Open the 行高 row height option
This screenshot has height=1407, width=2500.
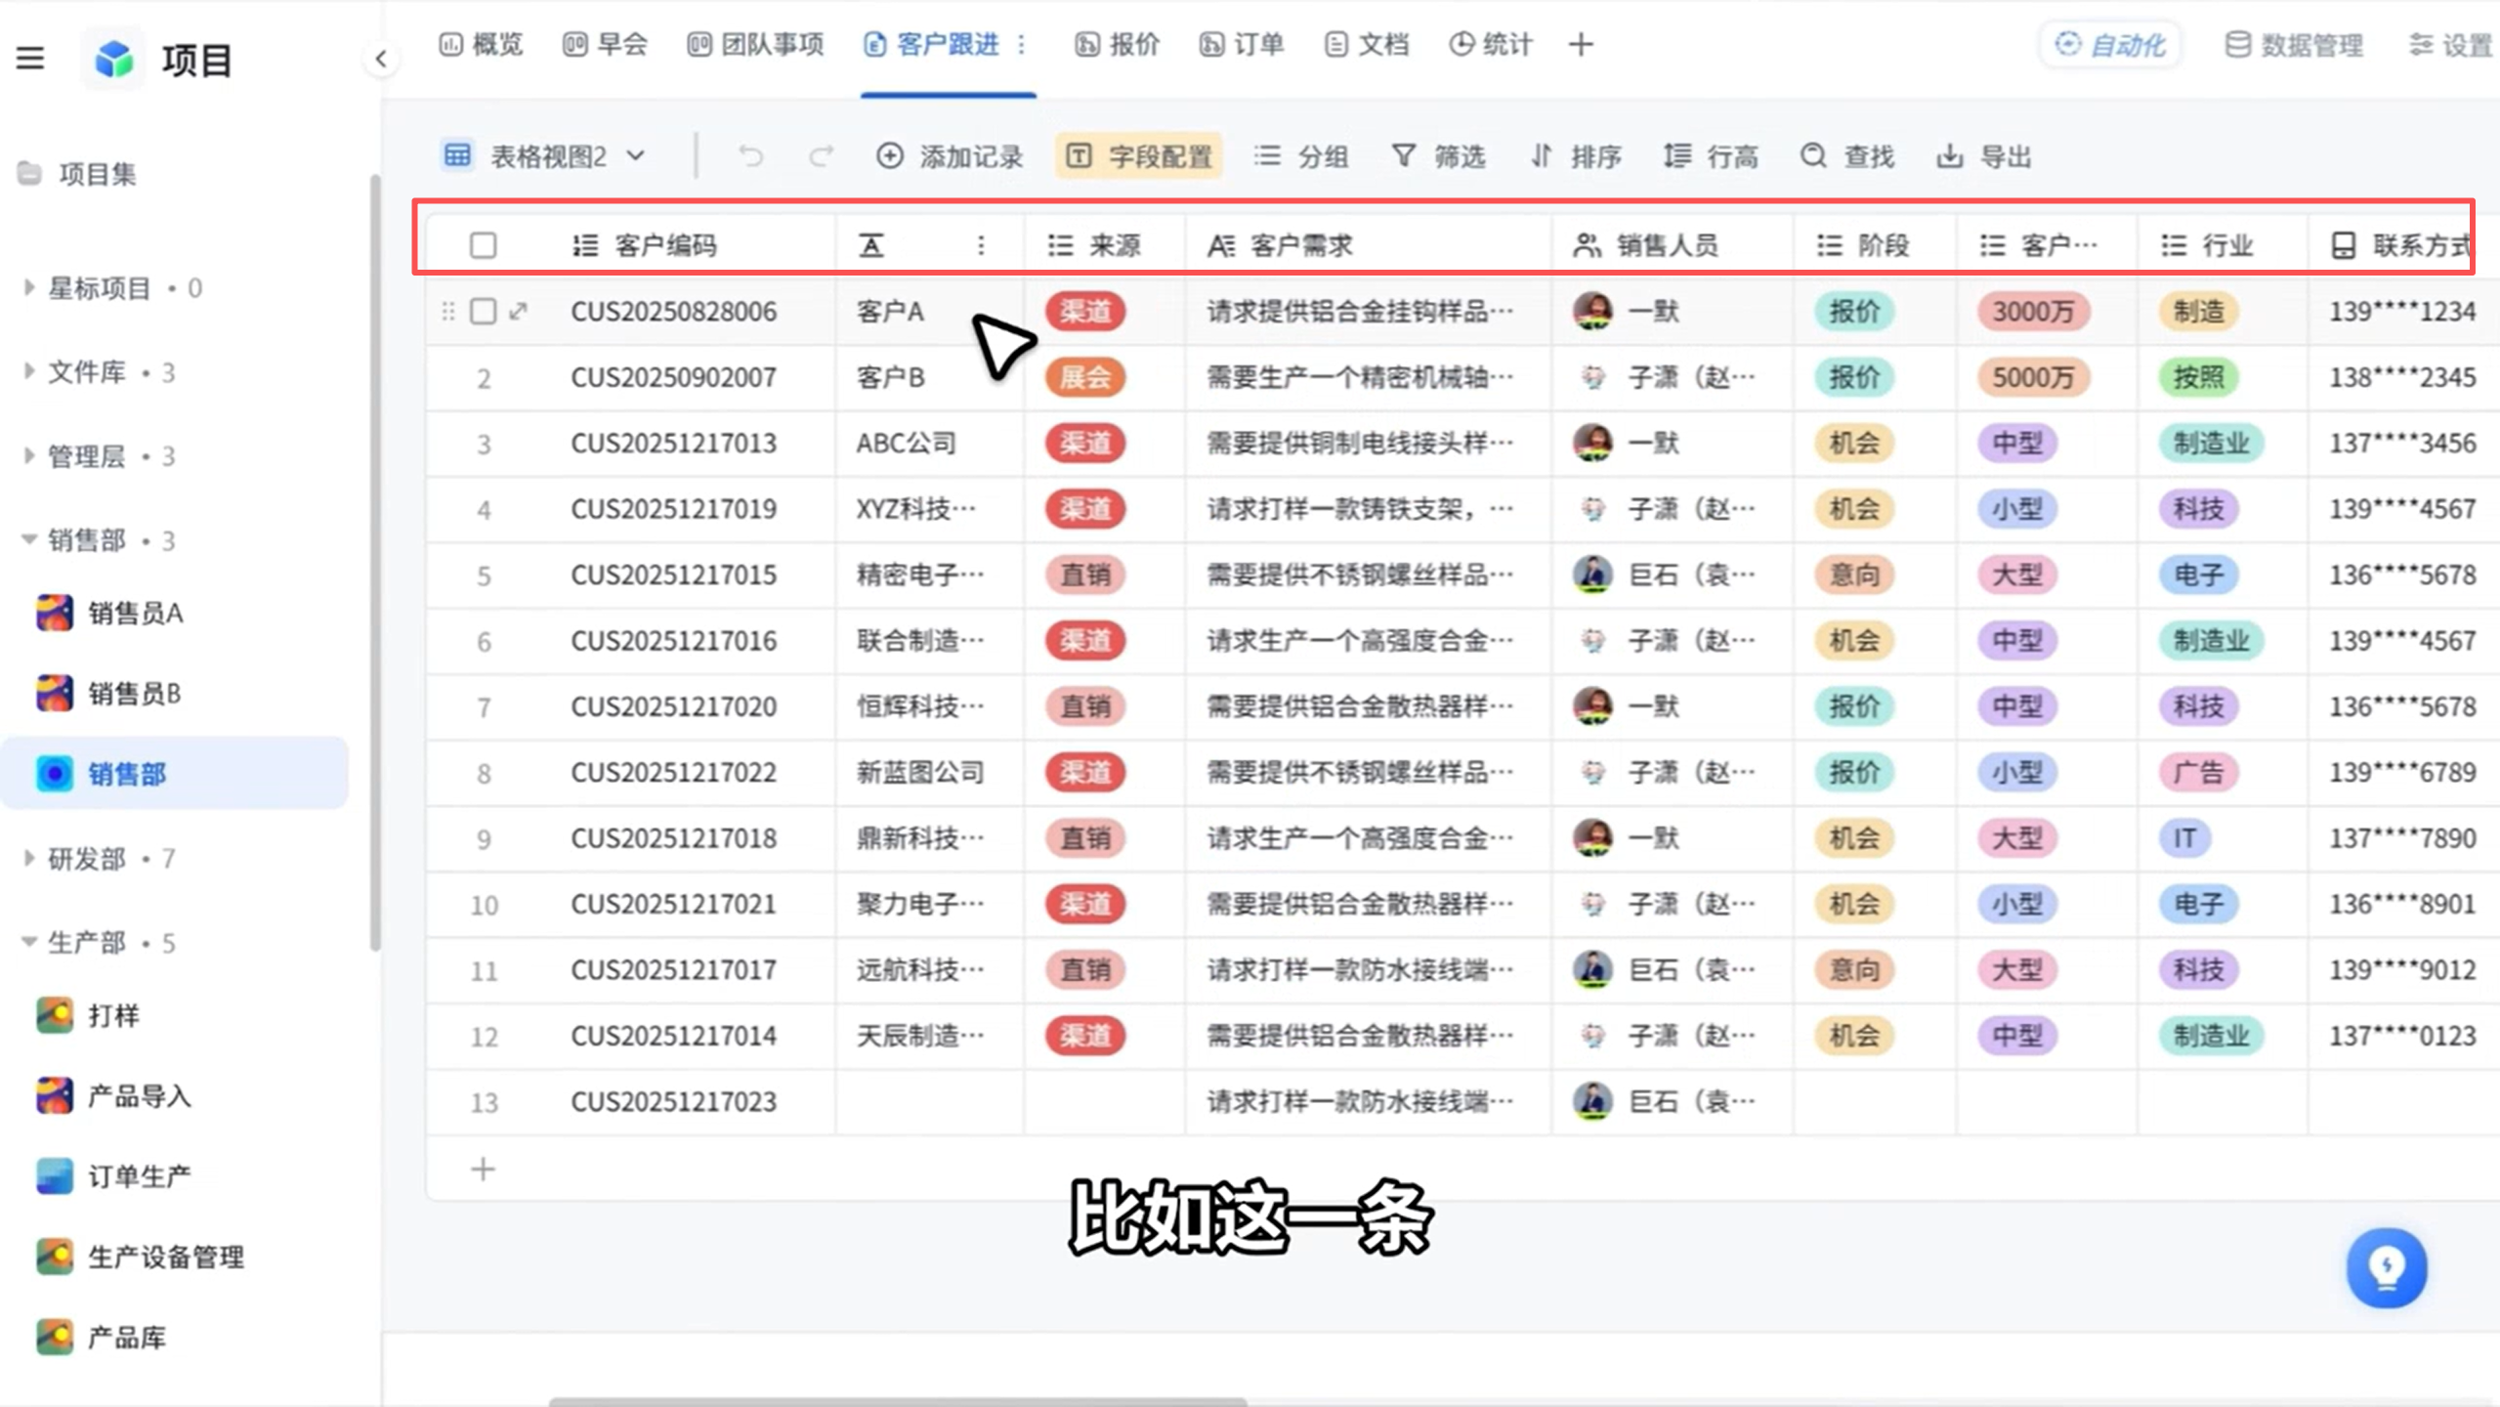1711,156
